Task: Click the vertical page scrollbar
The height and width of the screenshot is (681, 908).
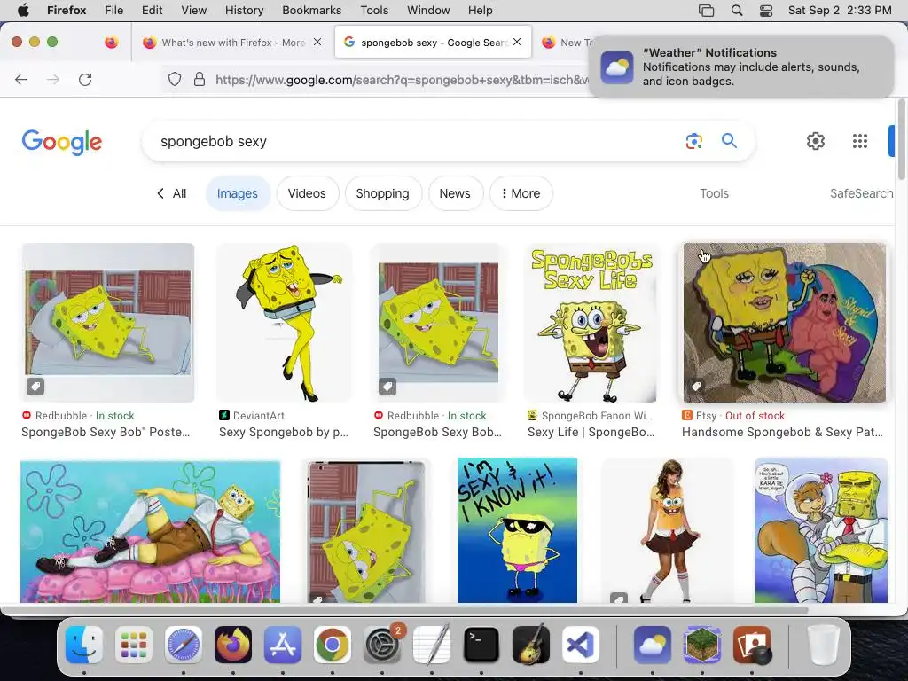Action: 901,139
